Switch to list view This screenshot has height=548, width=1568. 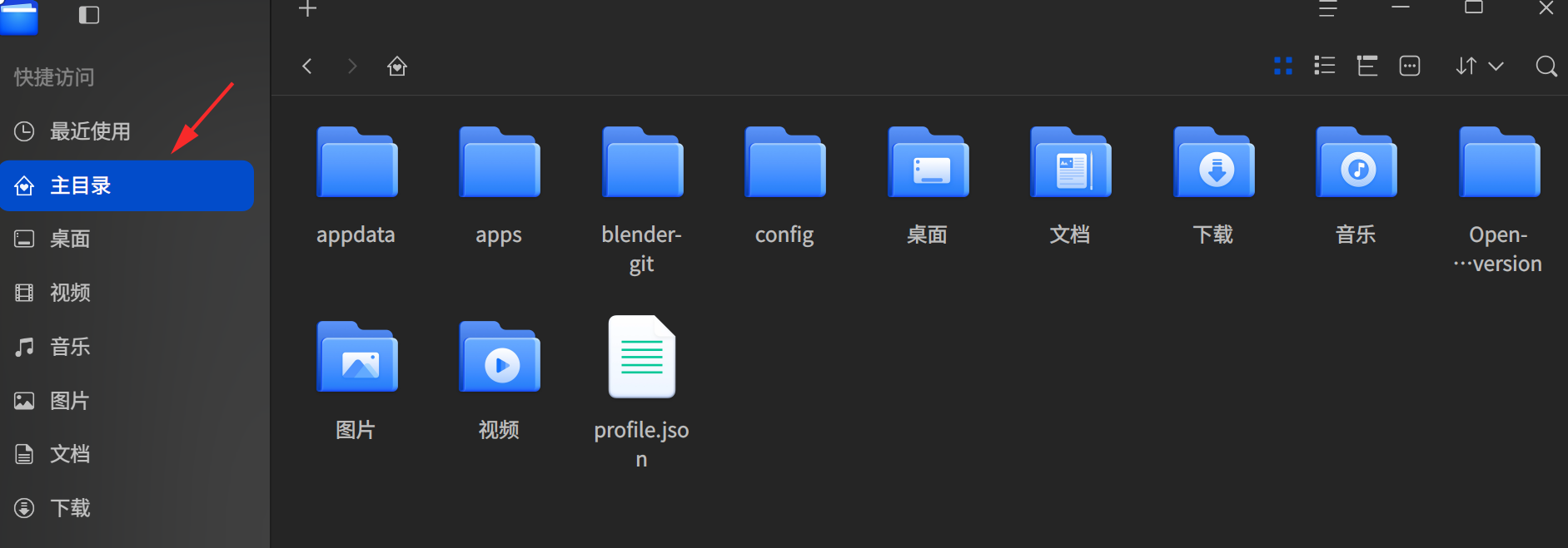coord(1325,66)
